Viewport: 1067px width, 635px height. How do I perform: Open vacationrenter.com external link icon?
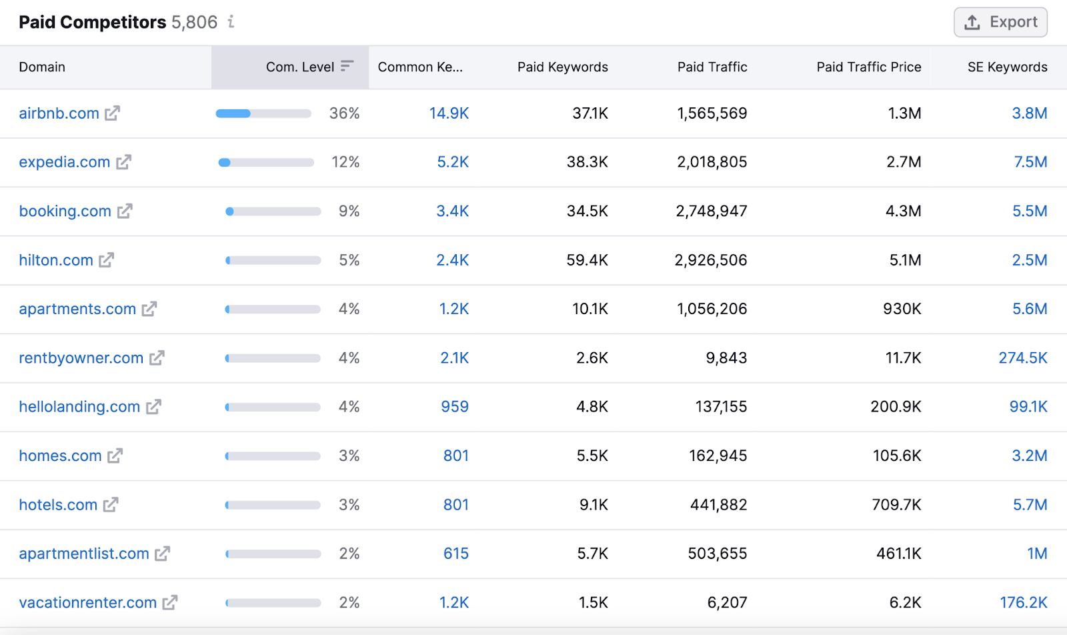coord(170,602)
